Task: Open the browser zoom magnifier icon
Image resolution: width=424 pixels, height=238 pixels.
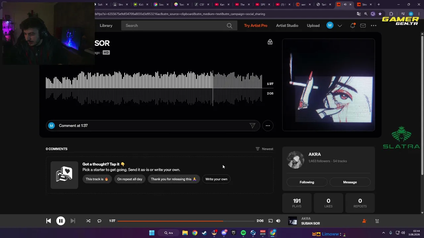Action: tap(366, 14)
